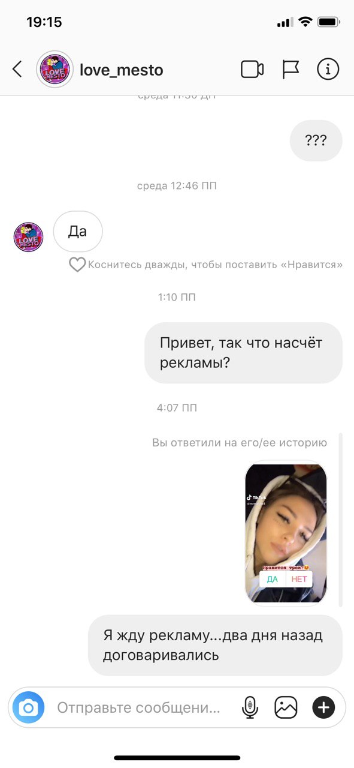This screenshot has height=768, width=354.
Task: Open the replied story thumbnail
Action: click(x=286, y=532)
